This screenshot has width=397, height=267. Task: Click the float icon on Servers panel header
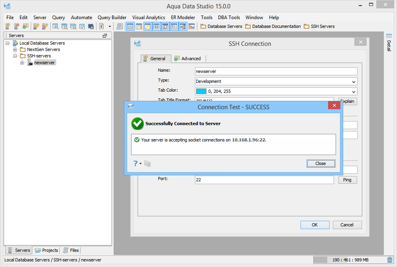coord(105,36)
